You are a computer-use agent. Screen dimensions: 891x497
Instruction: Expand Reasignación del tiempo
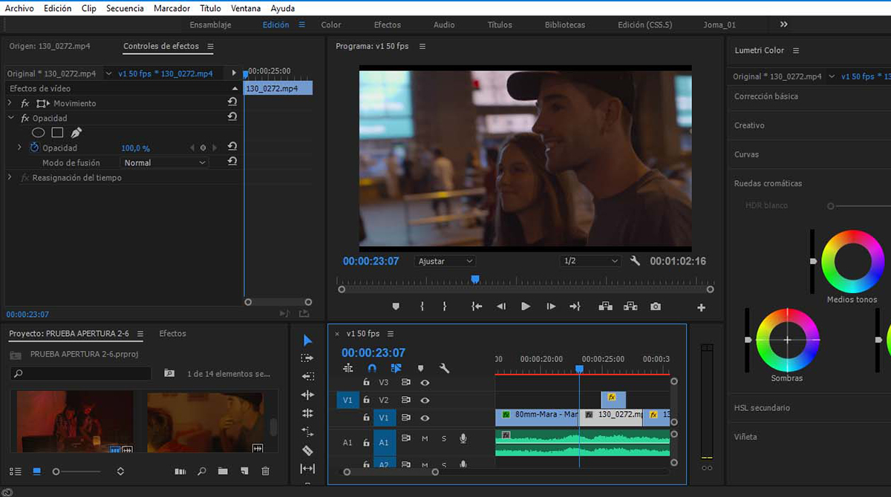(x=10, y=177)
